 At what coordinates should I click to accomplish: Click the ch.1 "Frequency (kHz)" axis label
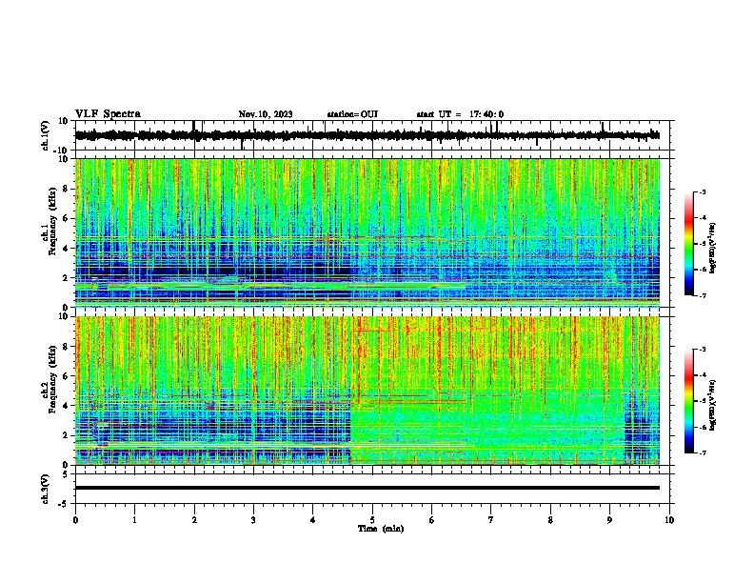coord(52,222)
